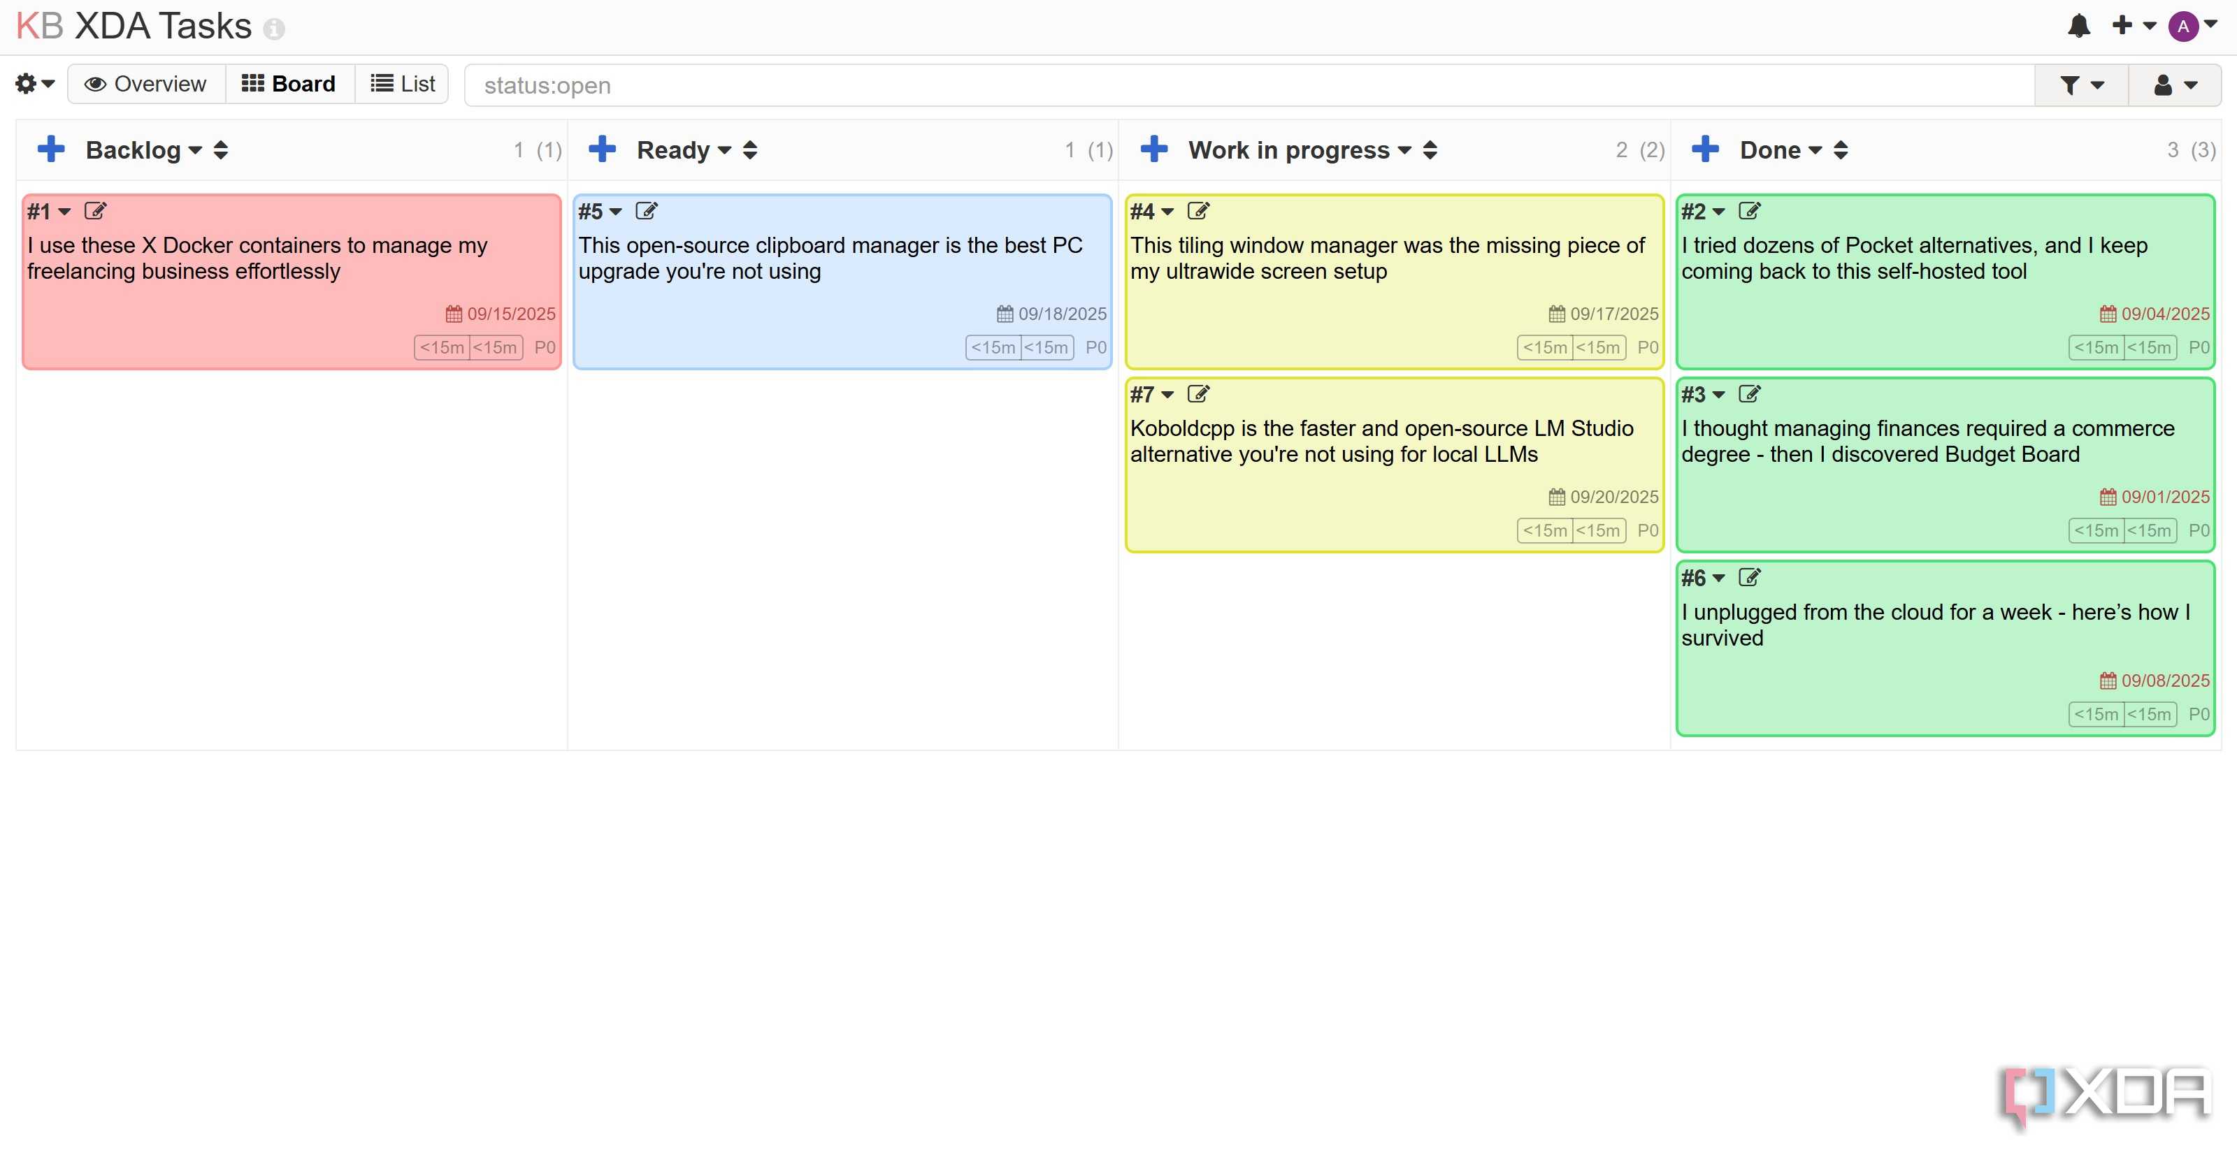Toggle Work in progress column collapse arrows
This screenshot has height=1157, width=2237.
[1430, 150]
